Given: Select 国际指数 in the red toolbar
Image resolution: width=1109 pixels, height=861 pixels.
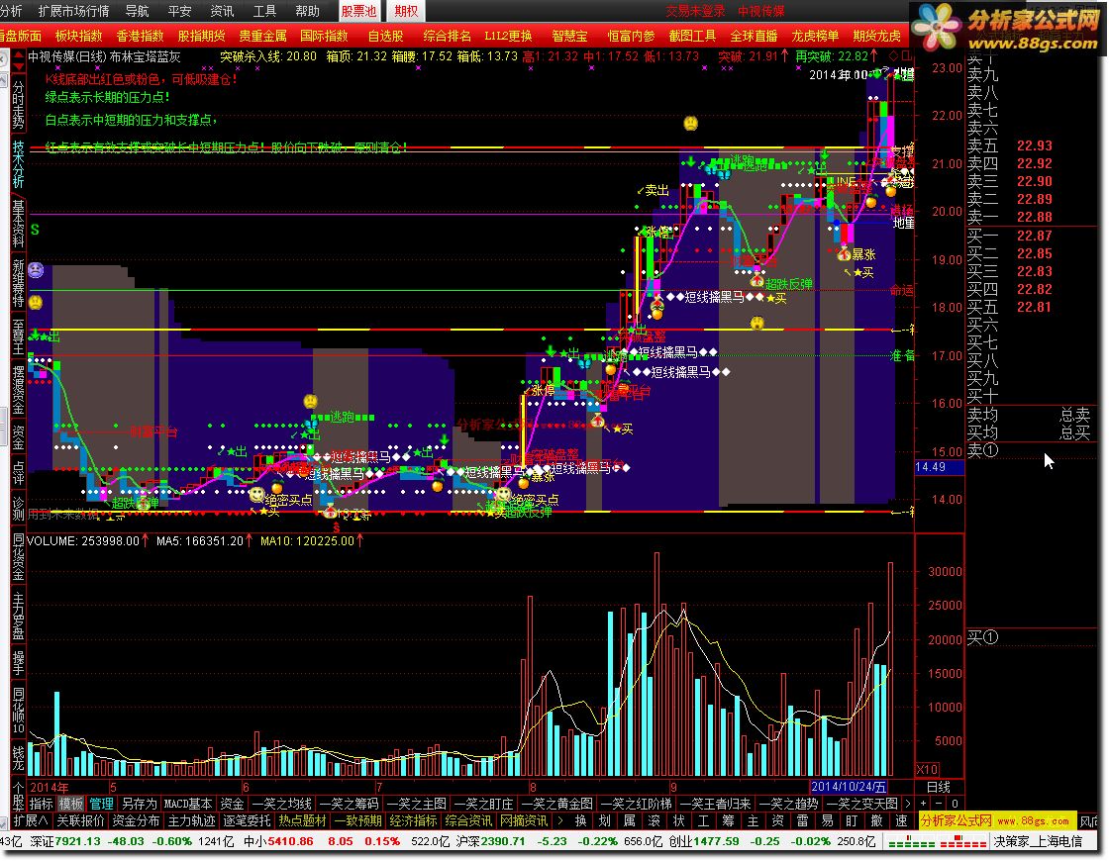Looking at the screenshot, I should tap(324, 36).
